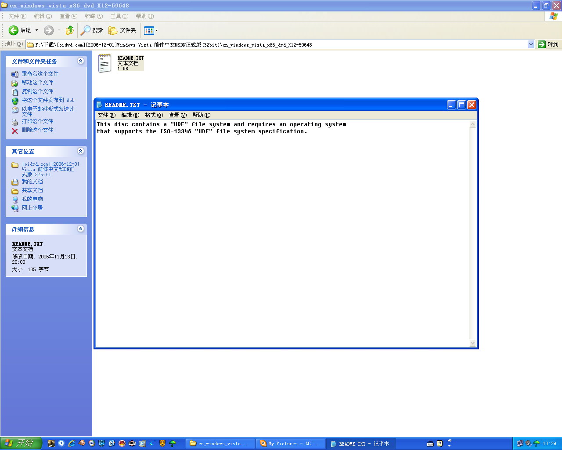Click the language bar help icon
The width and height of the screenshot is (562, 450).
coord(440,443)
